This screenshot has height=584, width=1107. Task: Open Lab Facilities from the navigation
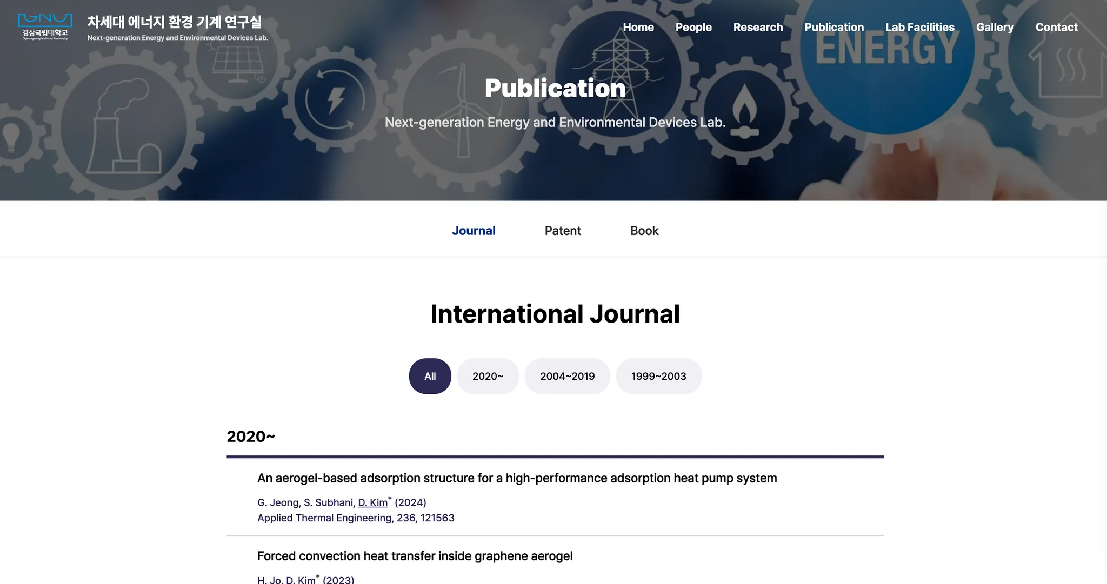919,27
